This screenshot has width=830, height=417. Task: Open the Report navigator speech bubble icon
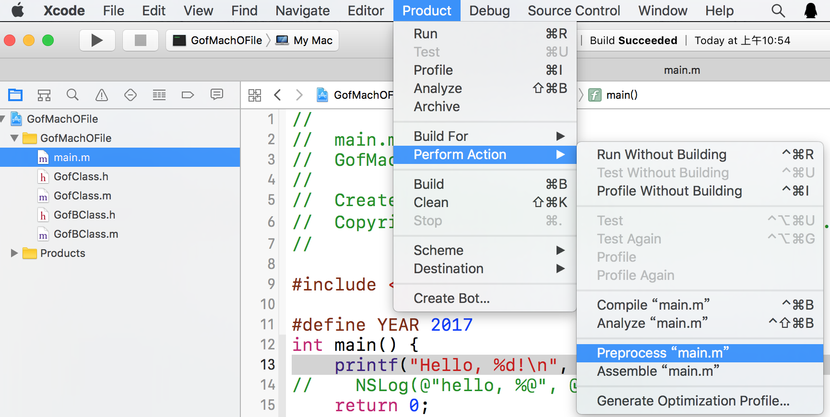point(217,94)
